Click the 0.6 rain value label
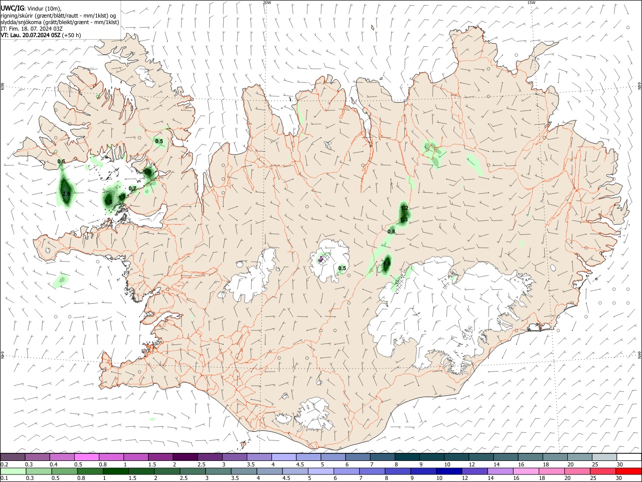 coord(61,161)
